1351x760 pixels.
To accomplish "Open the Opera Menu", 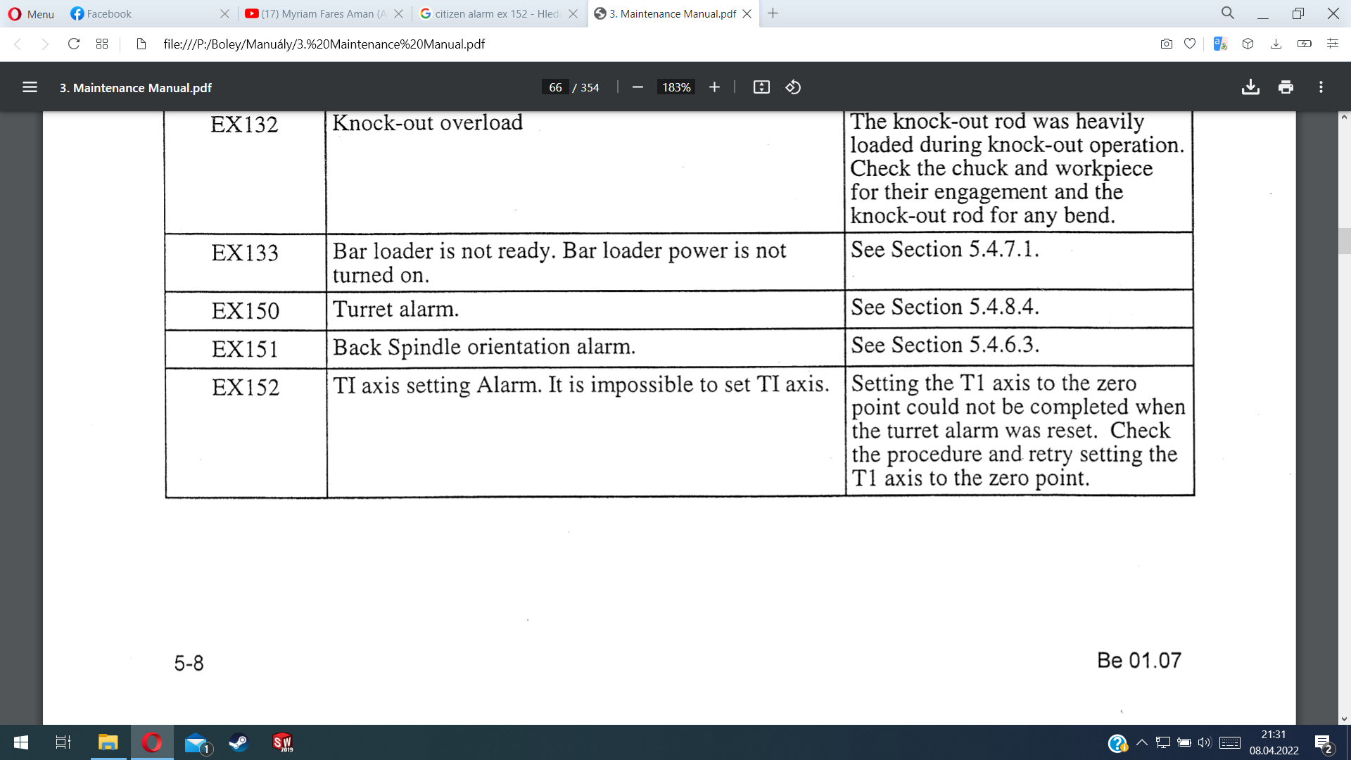I will click(31, 13).
